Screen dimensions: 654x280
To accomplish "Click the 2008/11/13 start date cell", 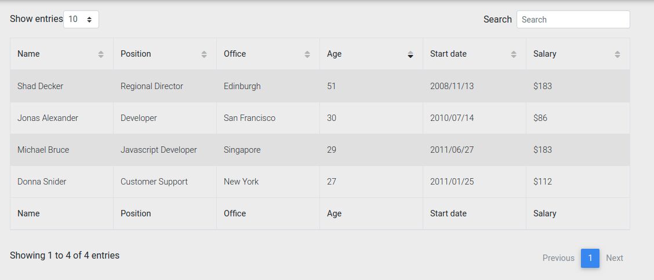I will pyautogui.click(x=474, y=86).
